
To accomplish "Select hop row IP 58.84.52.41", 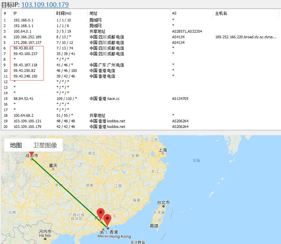I will pyautogui.click(x=23, y=99).
